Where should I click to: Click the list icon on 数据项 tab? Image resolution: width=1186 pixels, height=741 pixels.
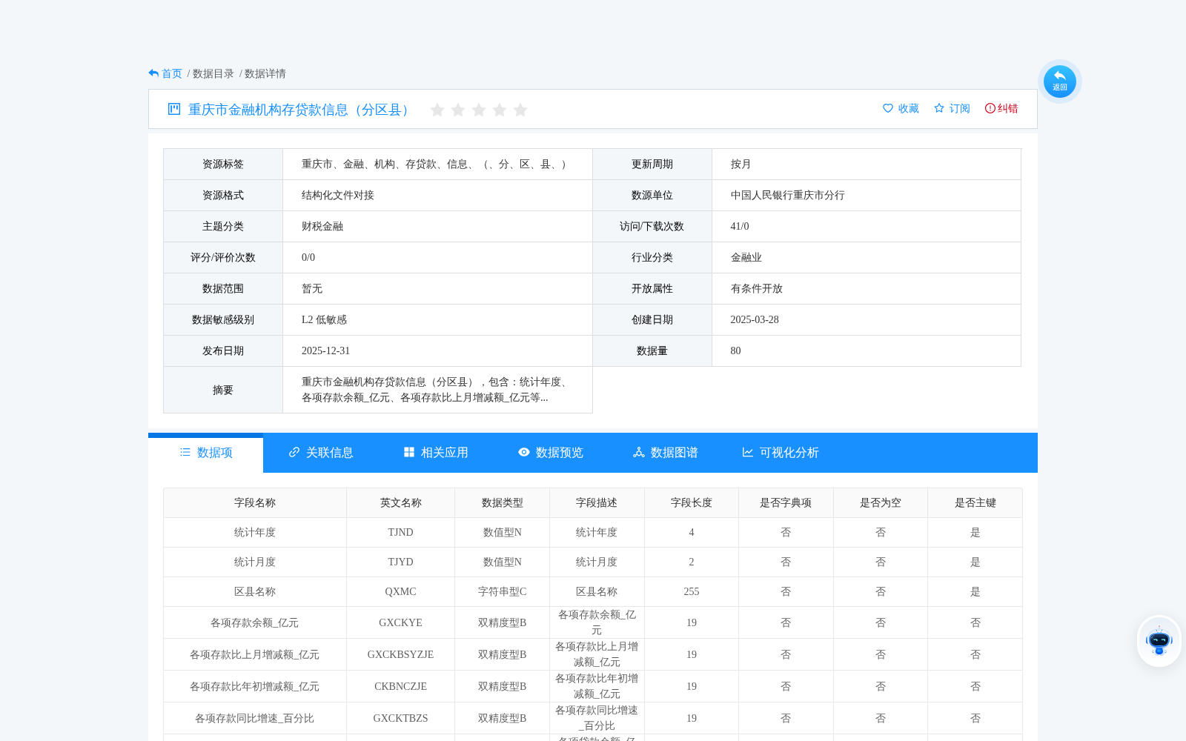pyautogui.click(x=185, y=452)
